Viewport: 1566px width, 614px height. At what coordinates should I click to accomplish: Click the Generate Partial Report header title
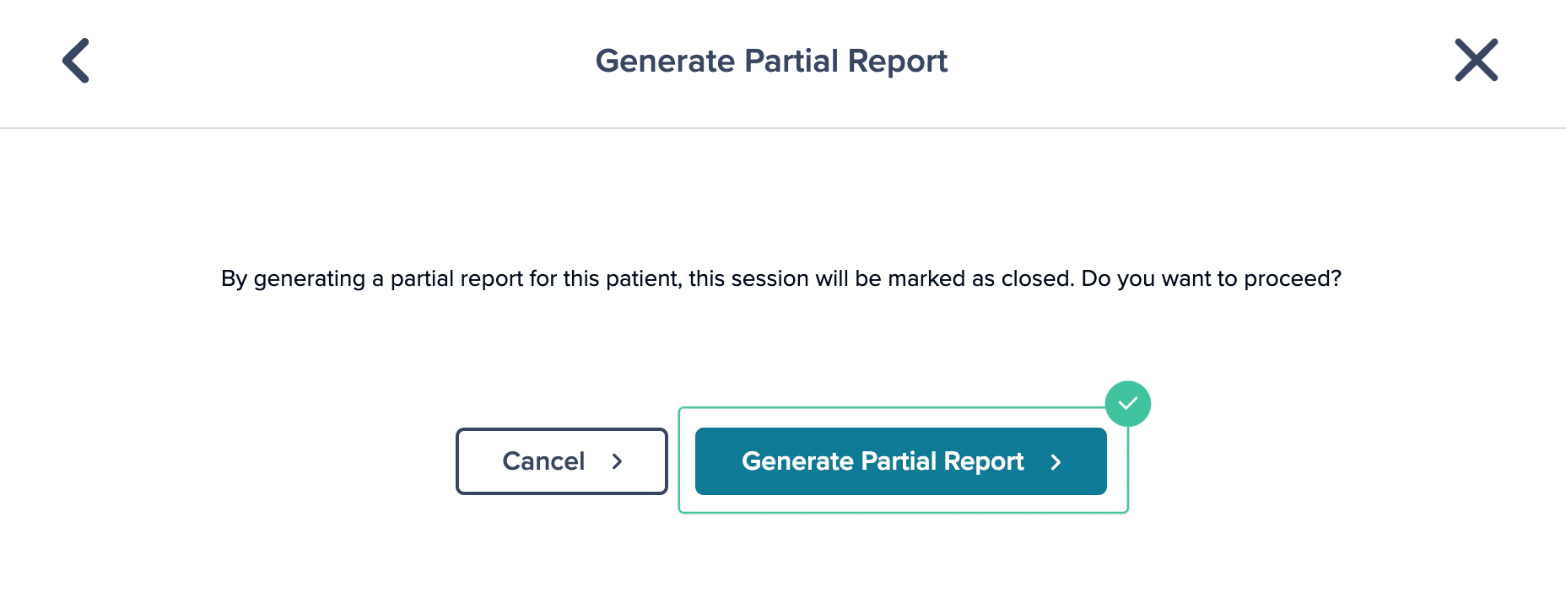coord(771,61)
